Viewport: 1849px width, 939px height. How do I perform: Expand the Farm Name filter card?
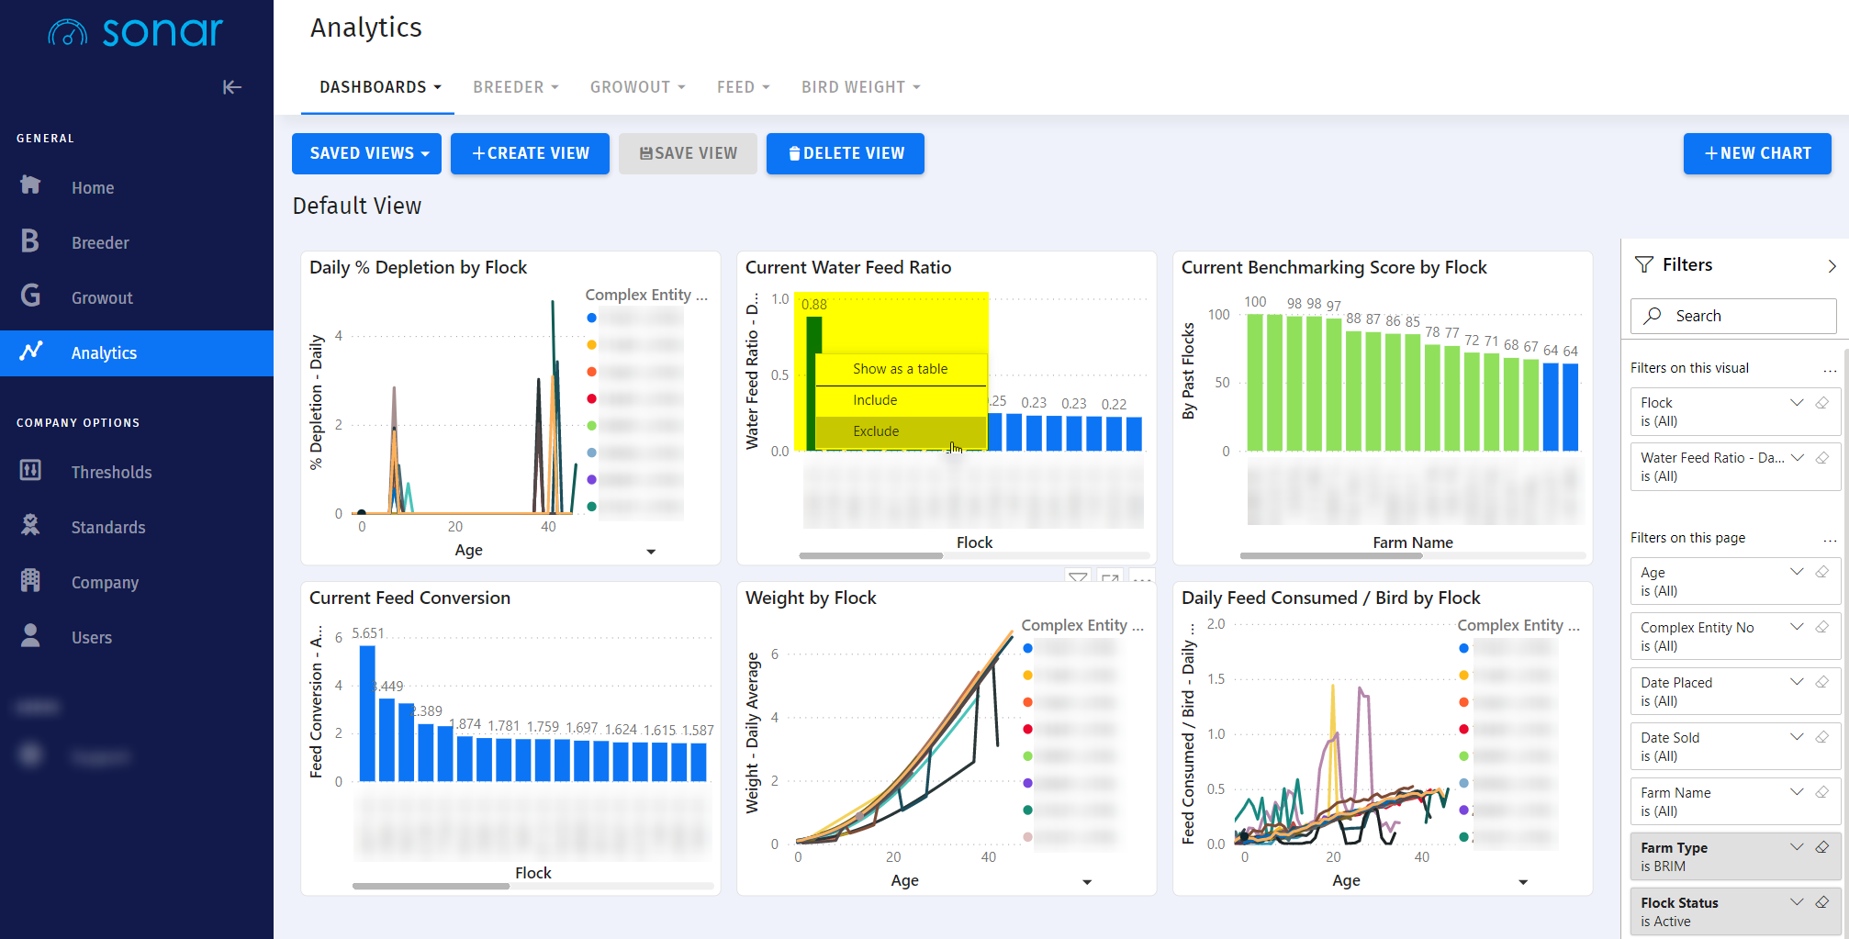click(1797, 792)
